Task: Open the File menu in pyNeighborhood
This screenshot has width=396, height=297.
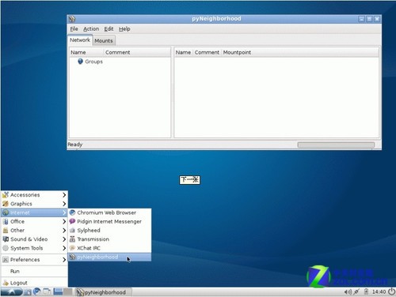Action: pyautogui.click(x=74, y=29)
